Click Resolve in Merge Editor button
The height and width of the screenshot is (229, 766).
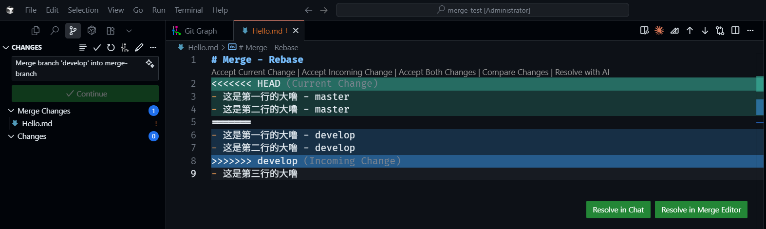click(x=701, y=210)
